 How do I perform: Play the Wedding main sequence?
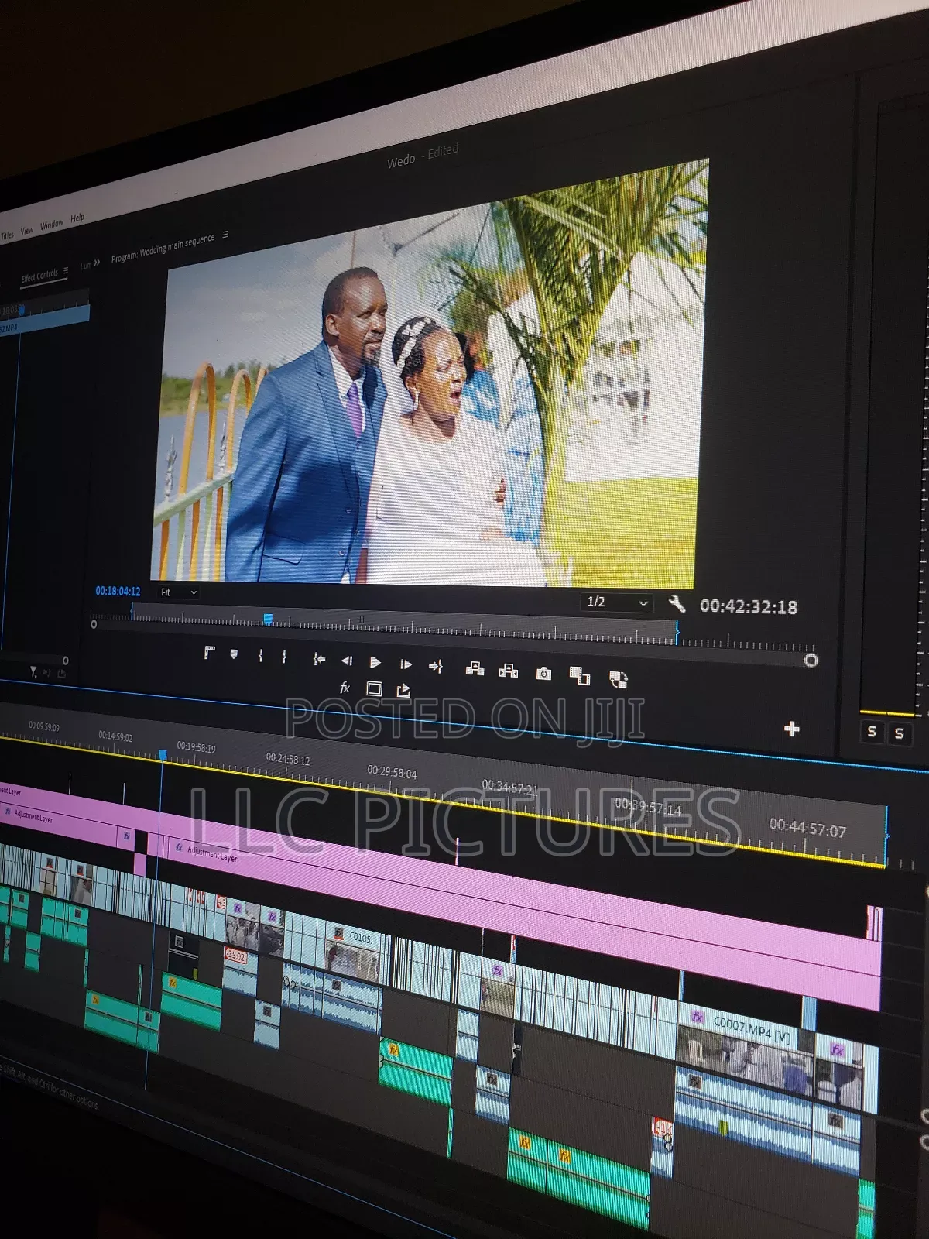375,662
